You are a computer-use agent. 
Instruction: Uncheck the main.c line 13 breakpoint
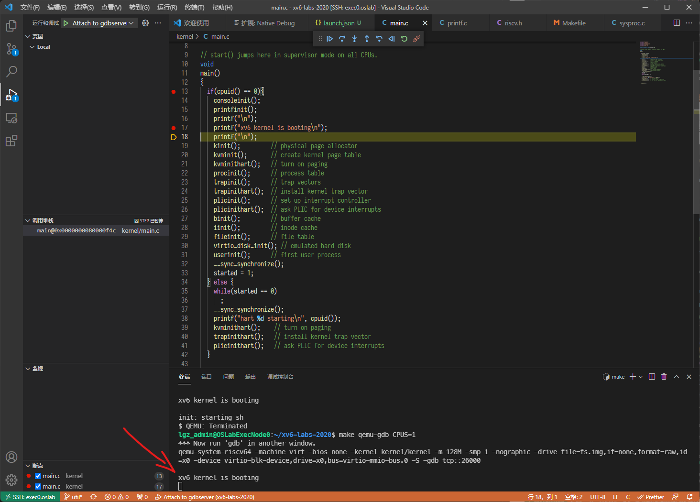click(x=38, y=476)
